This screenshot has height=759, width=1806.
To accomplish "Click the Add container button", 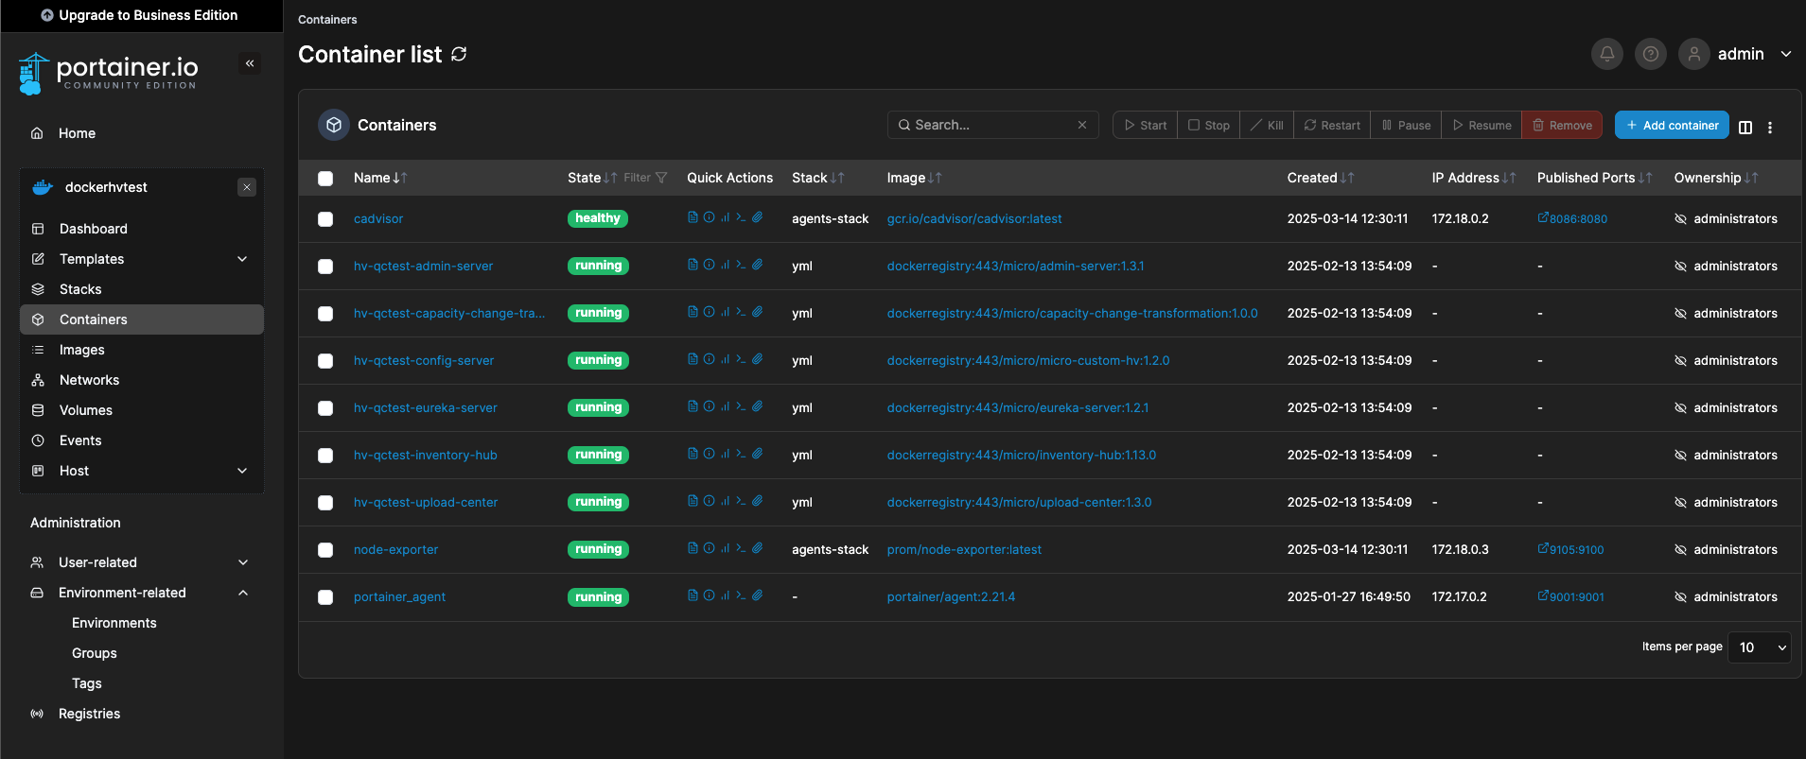I will [x=1671, y=126].
